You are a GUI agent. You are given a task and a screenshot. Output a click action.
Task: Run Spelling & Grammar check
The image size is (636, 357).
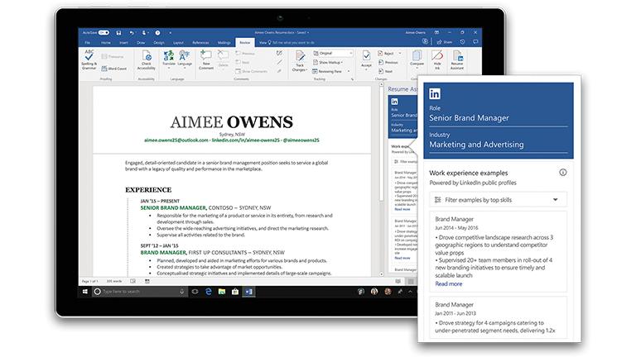pyautogui.click(x=89, y=59)
